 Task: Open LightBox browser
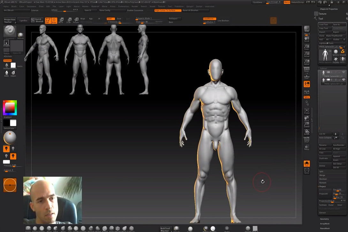[x=23, y=20]
